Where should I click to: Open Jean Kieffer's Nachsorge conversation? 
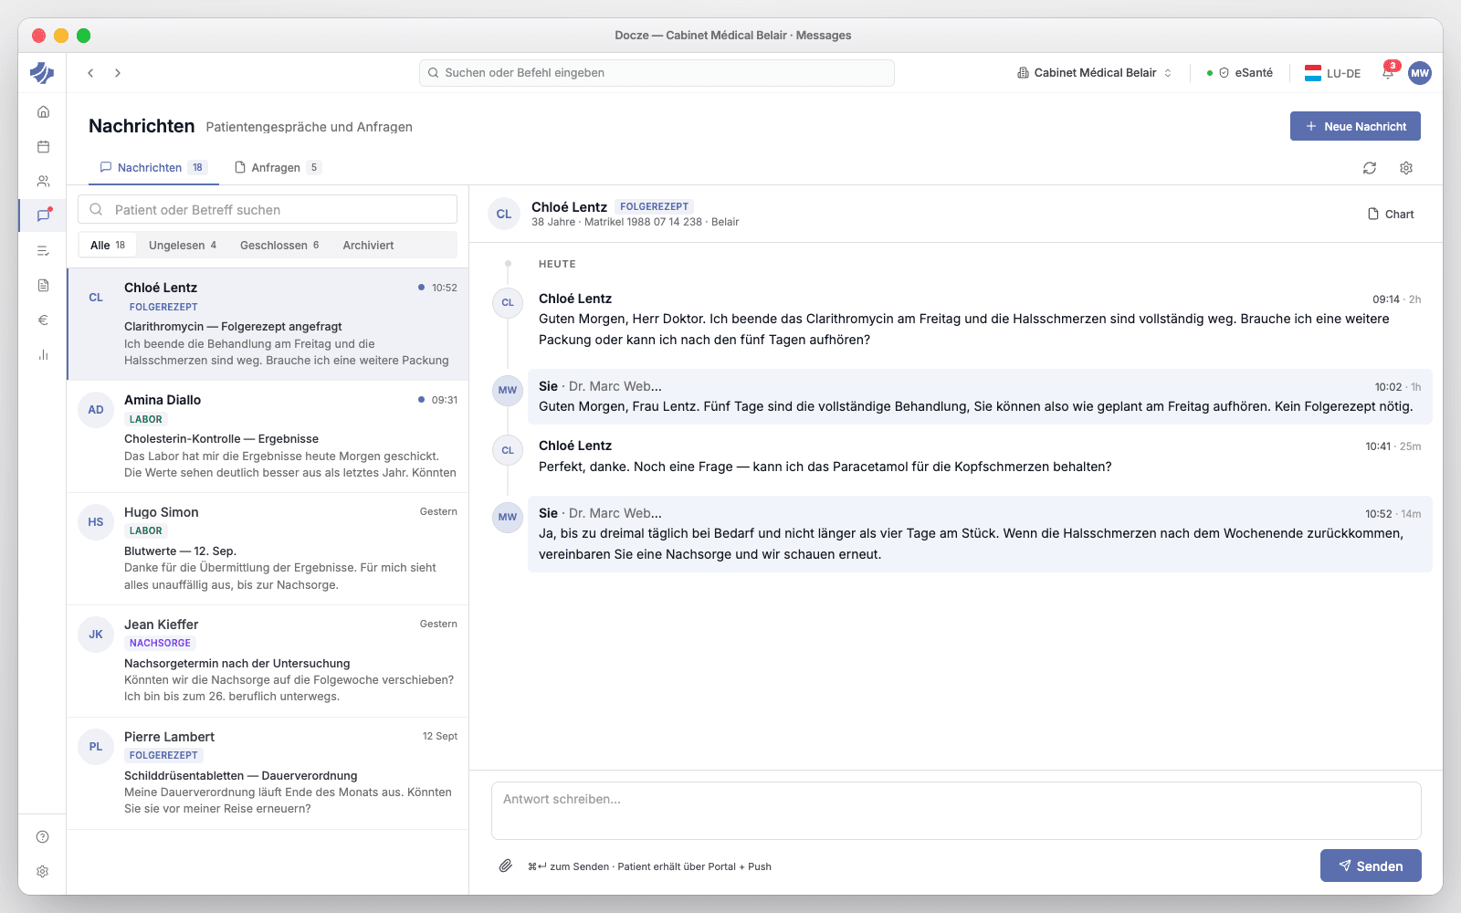[268, 661]
